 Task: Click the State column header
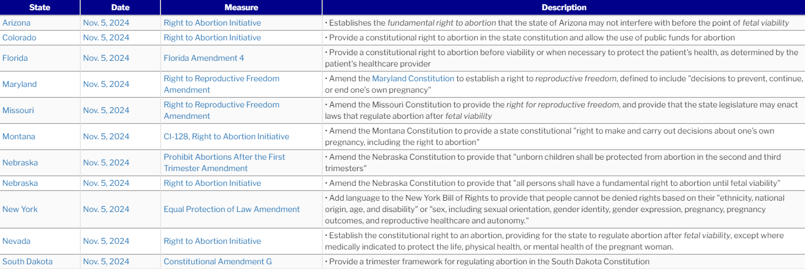click(x=40, y=7)
